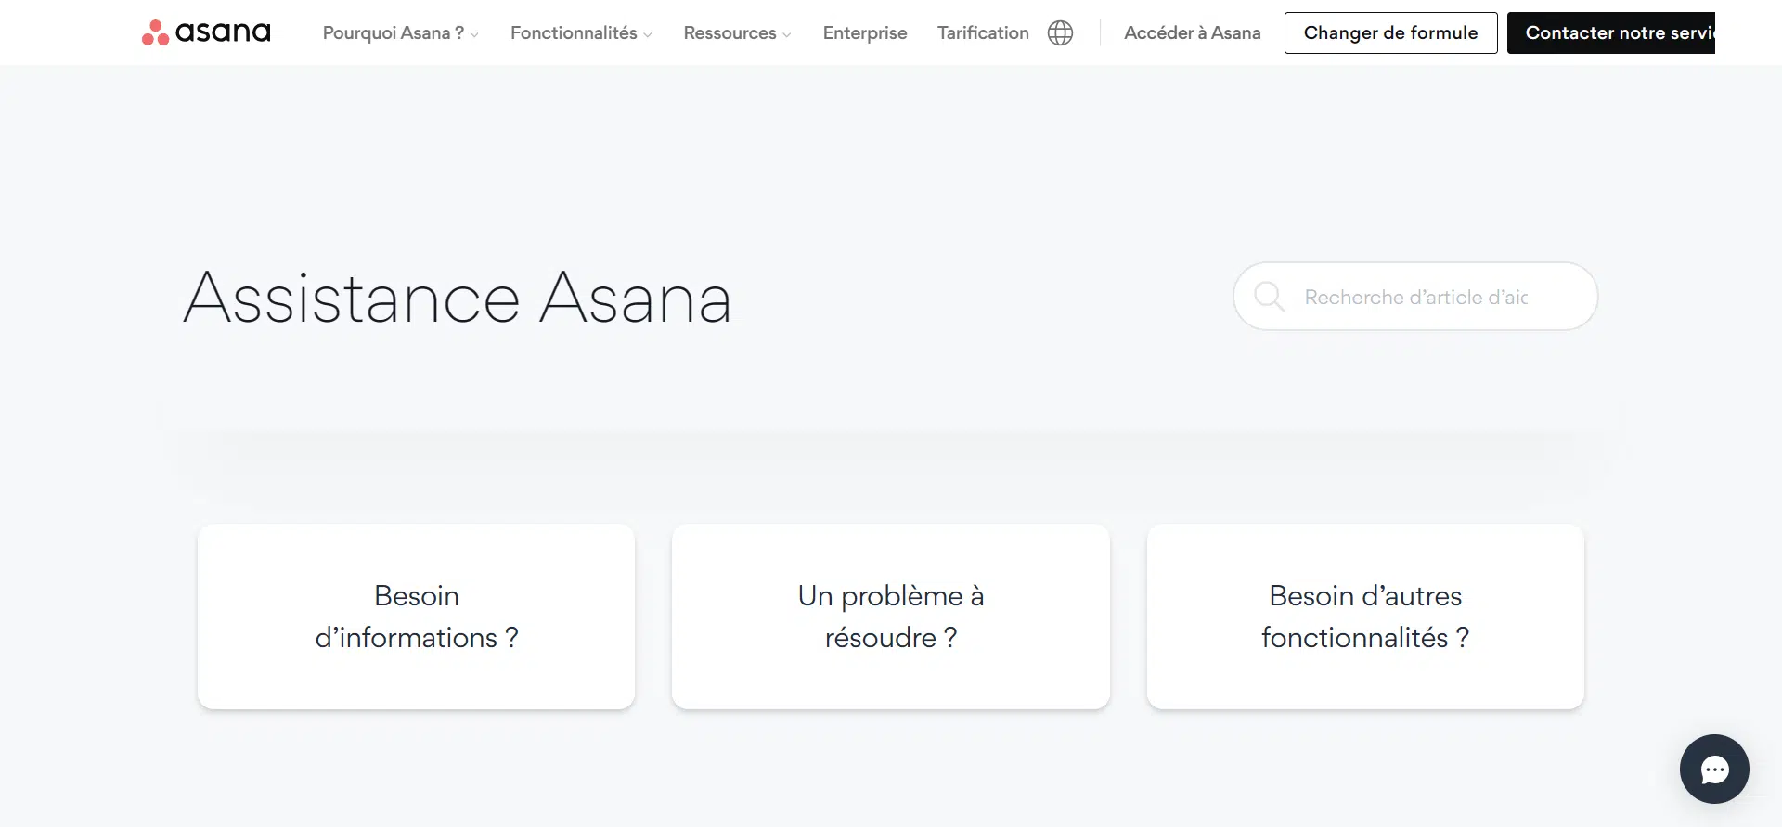Open the Fonctionnalités dropdown menu
1782x827 pixels.
click(574, 32)
